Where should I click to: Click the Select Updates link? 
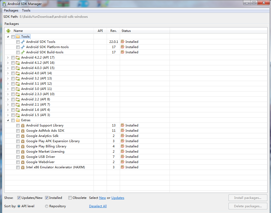tap(118, 198)
